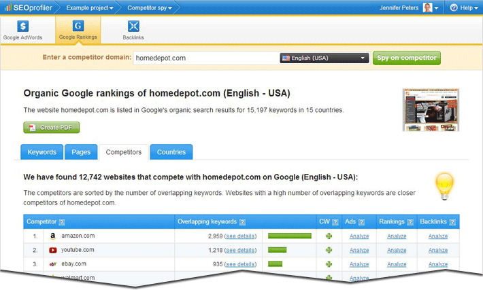Click the amazon.com overlapping keywords bar
The image size is (483, 290).
point(290,236)
